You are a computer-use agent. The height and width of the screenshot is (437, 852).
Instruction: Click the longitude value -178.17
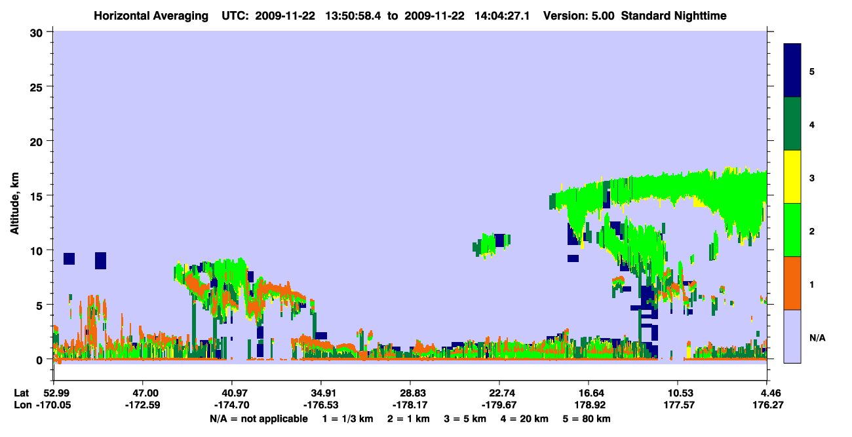410,406
